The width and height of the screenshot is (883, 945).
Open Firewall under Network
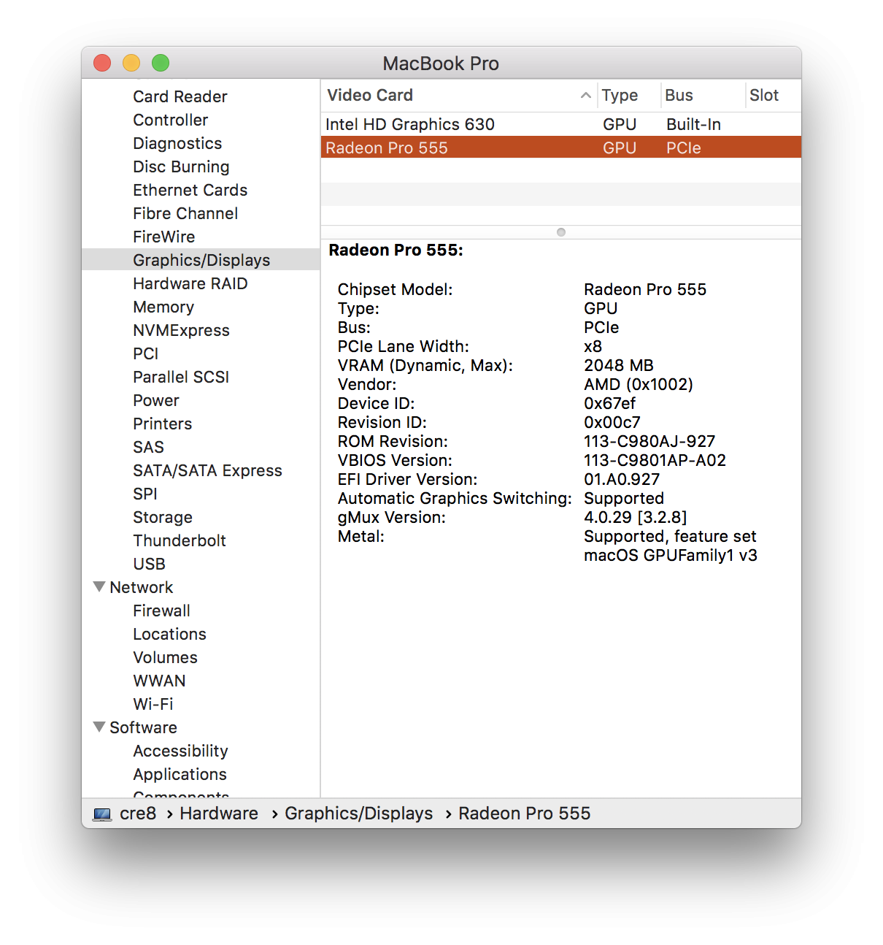161,611
